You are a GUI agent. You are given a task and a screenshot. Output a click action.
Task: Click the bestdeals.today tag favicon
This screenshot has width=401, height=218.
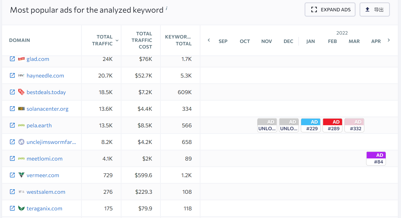coord(21,92)
